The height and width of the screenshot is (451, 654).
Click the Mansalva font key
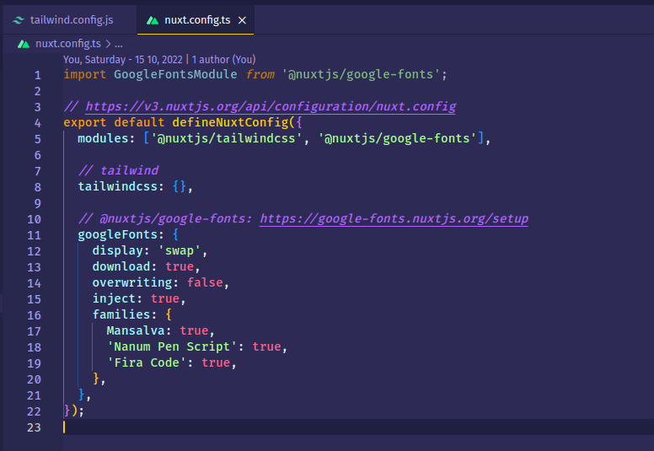[136, 330]
